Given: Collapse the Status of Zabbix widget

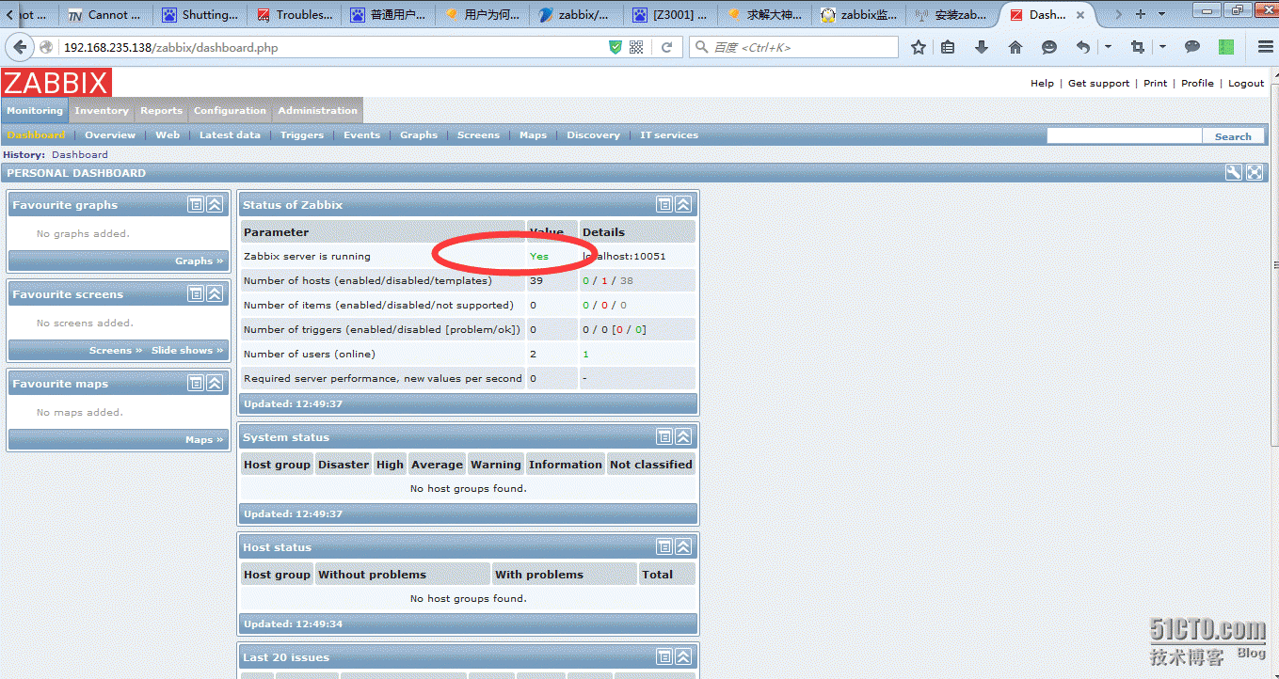Looking at the screenshot, I should pyautogui.click(x=684, y=204).
